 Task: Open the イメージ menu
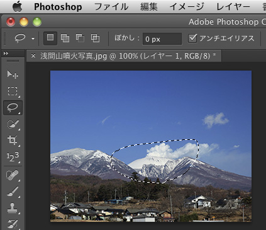(x=187, y=7)
